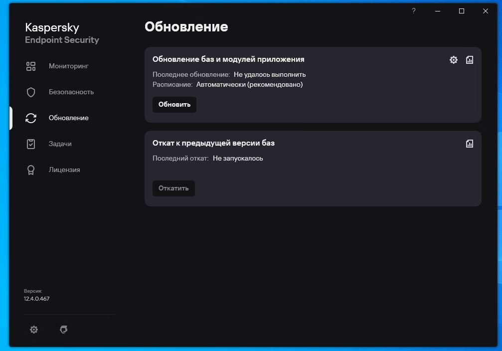Click the Kaspersky Endpoint Security logo text
502x351 pixels.
(62, 33)
